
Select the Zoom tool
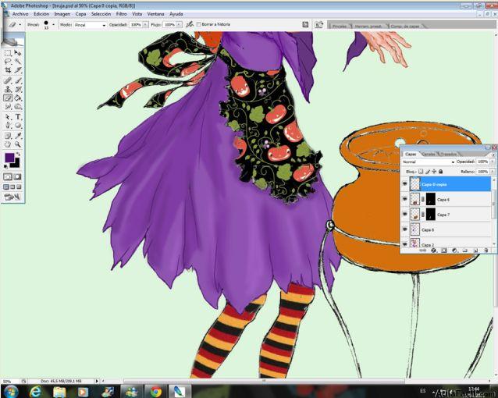(18, 144)
